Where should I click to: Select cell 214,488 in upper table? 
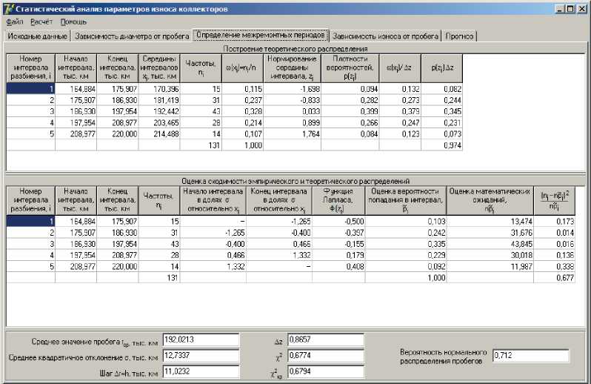click(x=159, y=134)
